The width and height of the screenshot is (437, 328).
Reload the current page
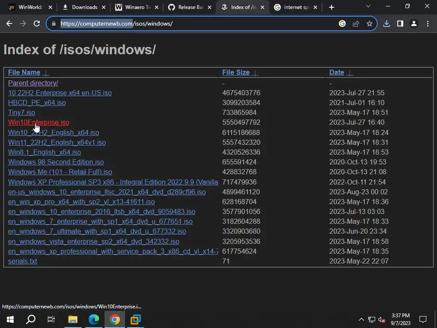[x=37, y=24]
